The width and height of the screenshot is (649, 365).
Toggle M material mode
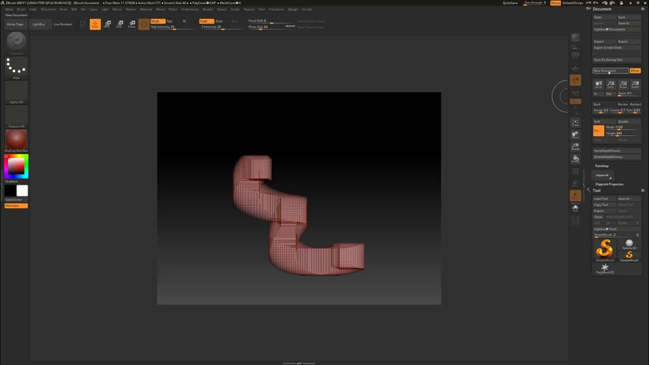coord(184,21)
